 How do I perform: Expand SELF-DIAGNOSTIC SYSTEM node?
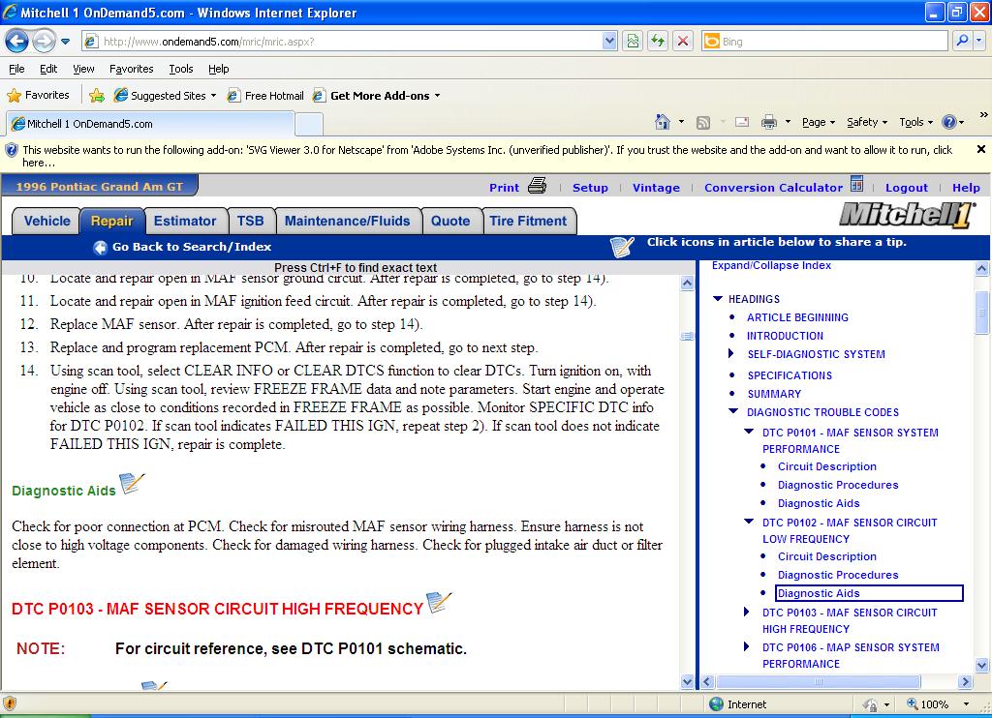pyautogui.click(x=732, y=354)
